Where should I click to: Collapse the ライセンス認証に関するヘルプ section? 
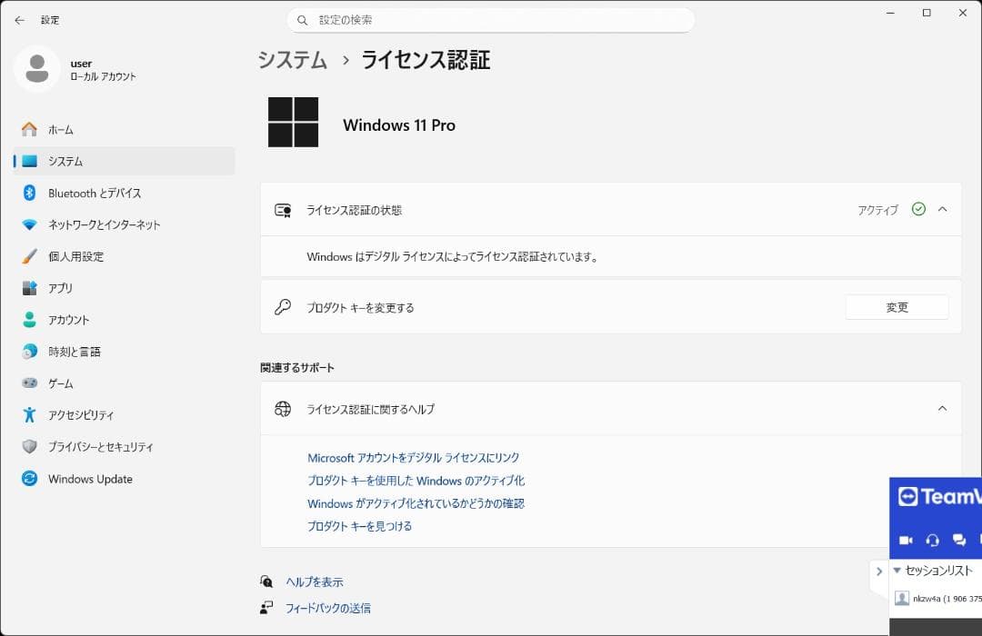coord(943,408)
